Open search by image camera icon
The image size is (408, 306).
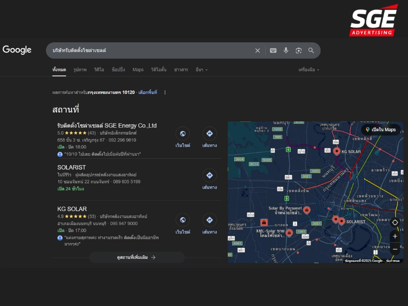pos(298,50)
